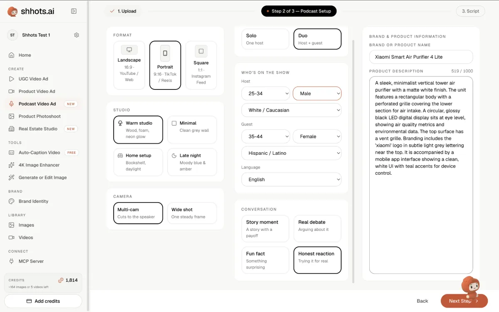
Task: Click the Images library icon
Action: [x=12, y=225]
